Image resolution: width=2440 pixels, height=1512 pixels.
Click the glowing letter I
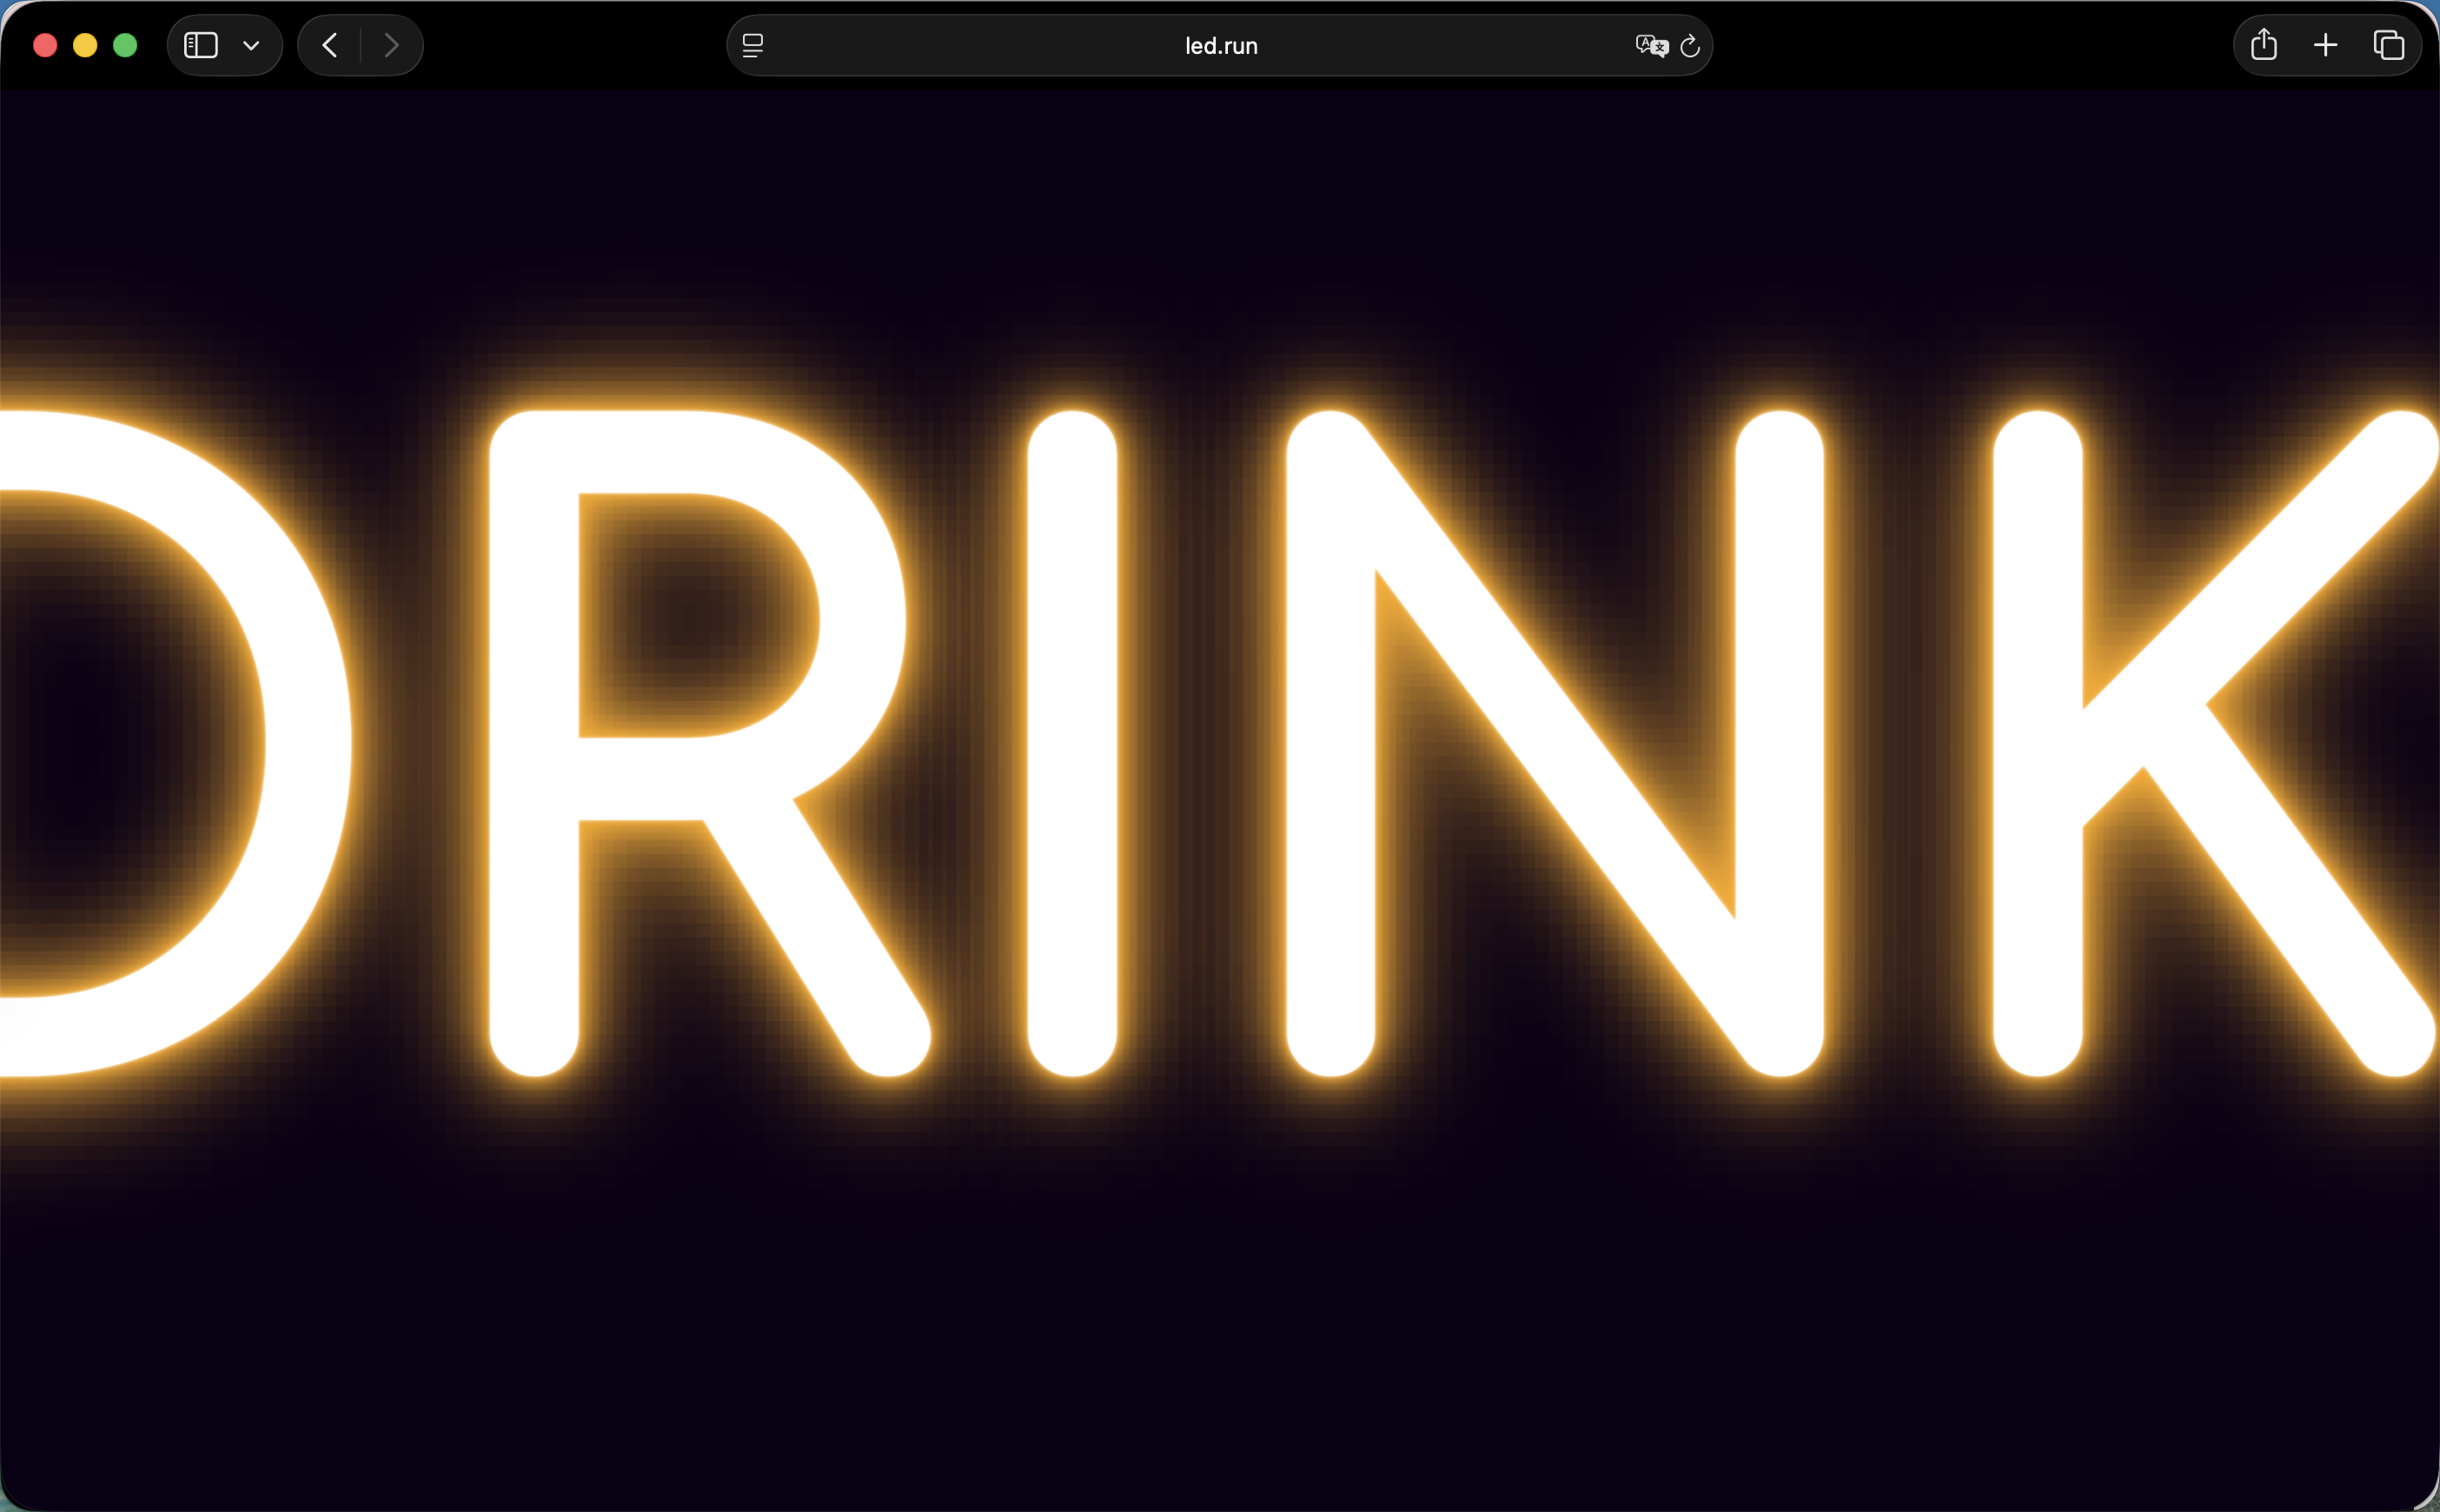[1072, 742]
